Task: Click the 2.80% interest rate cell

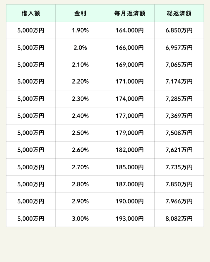Action: [80, 184]
